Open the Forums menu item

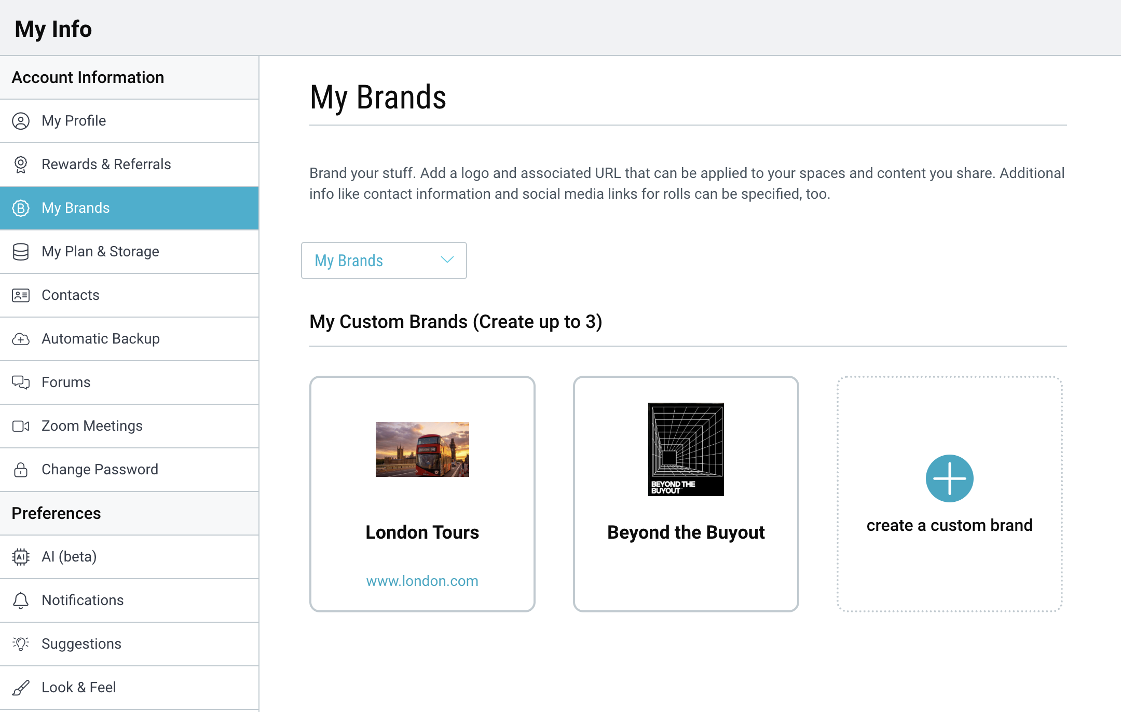click(x=66, y=382)
